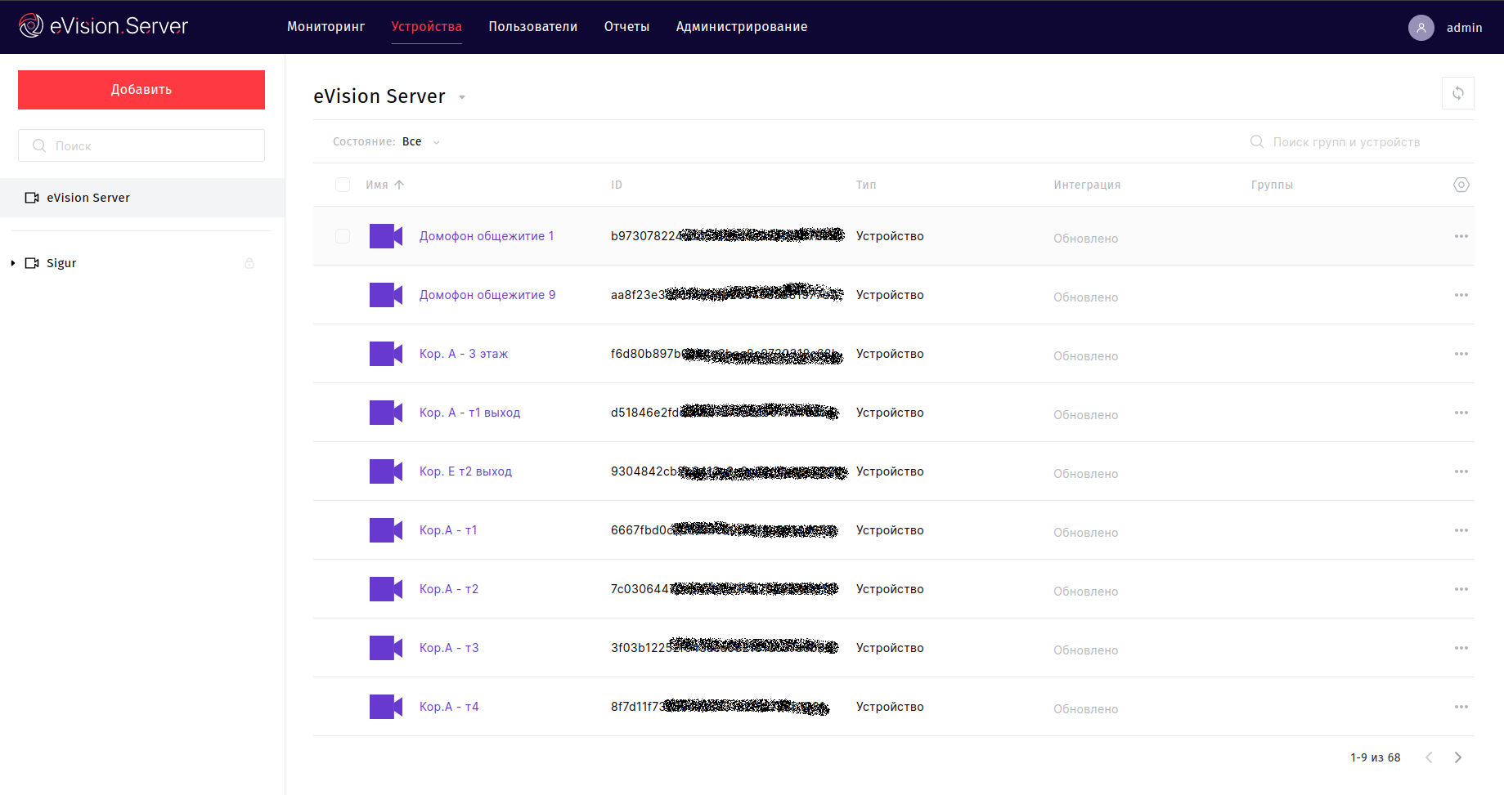
Task: Click camera icon for Домофон общежитие 9
Action: pyautogui.click(x=386, y=295)
